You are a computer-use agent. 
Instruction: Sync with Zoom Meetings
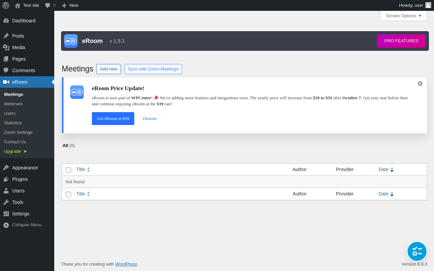pyautogui.click(x=153, y=69)
